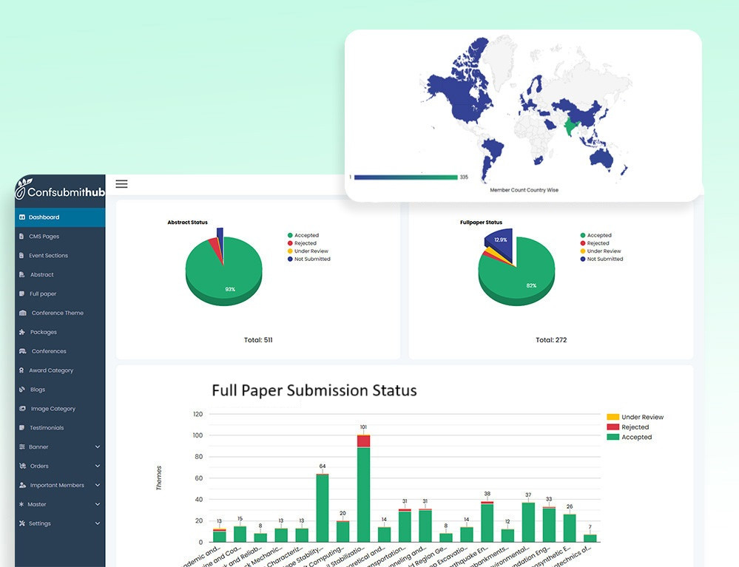Expand the Settings dropdown chevron
The image size is (739, 567).
[98, 523]
